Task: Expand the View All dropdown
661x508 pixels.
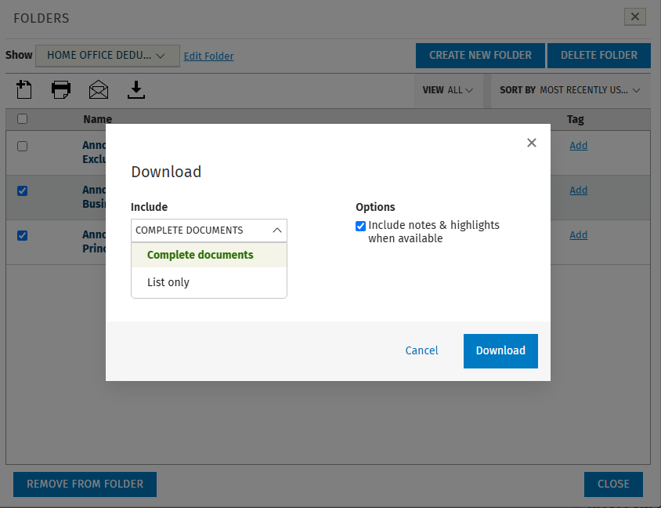Action: pyautogui.click(x=448, y=90)
